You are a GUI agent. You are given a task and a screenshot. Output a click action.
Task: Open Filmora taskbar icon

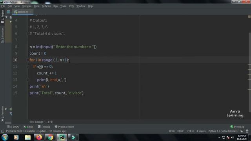(73, 137)
